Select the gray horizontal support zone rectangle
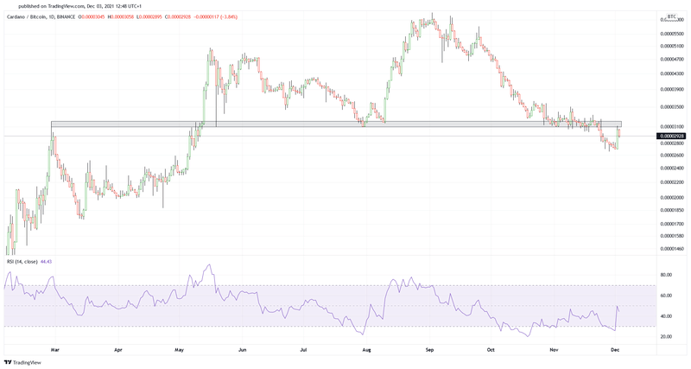691x369 pixels. [336, 124]
